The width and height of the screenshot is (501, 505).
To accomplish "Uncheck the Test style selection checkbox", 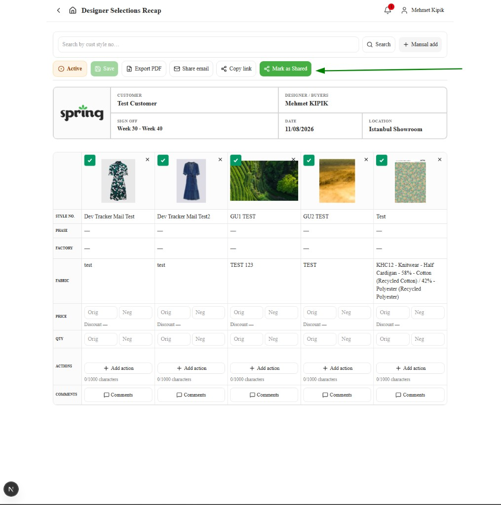I will [382, 160].
